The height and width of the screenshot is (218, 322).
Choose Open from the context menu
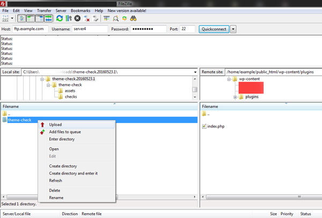(x=77, y=149)
